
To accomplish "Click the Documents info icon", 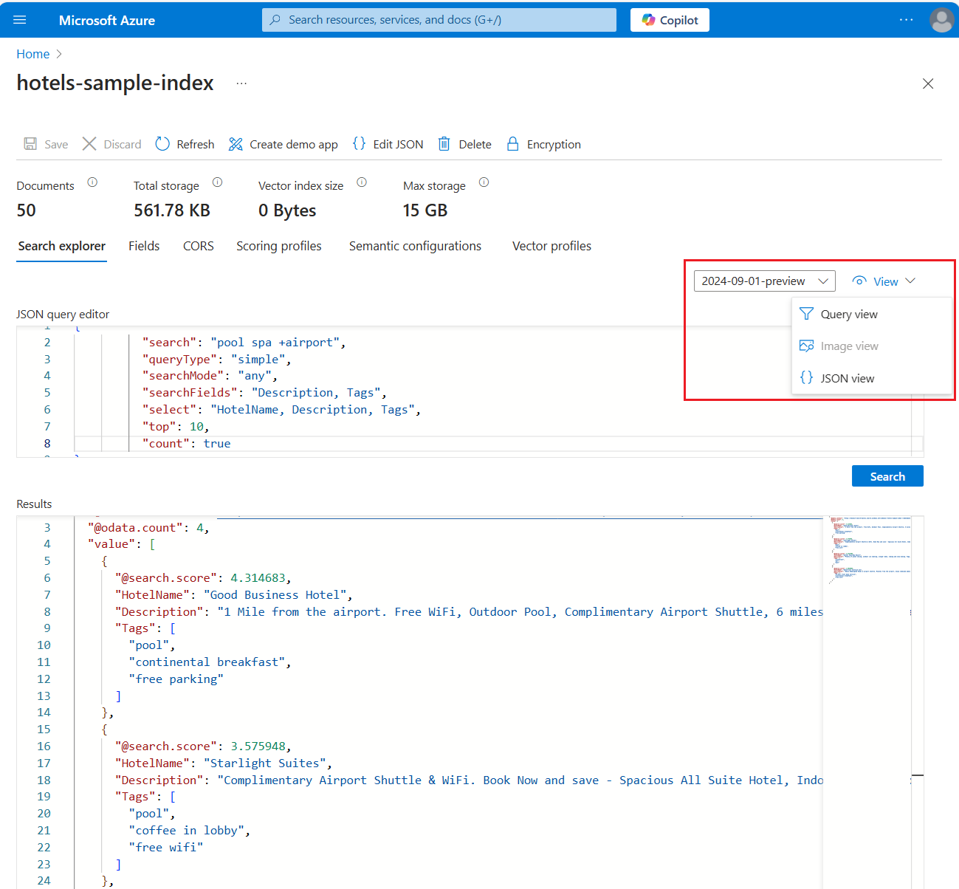I will coord(92,182).
